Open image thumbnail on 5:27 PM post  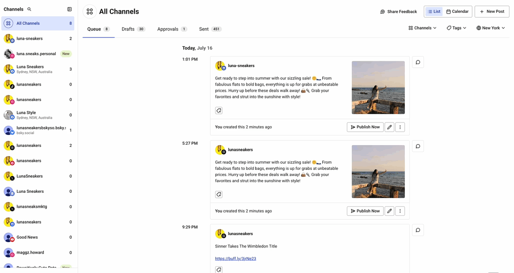378,172
